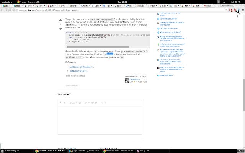The width and height of the screenshot is (245, 153).
Task: Apply bold formatting in answer editor
Action: coord(60,103)
